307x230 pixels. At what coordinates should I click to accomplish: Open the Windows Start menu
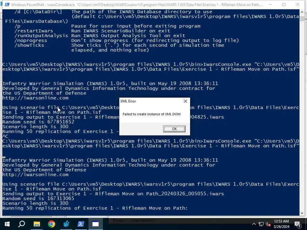pyautogui.click(x=7, y=224)
